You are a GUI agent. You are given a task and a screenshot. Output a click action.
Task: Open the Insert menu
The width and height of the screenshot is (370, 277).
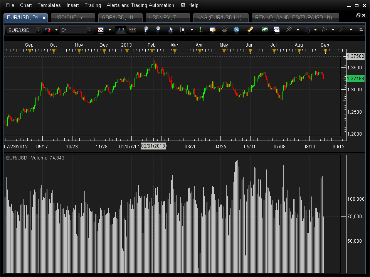click(72, 5)
